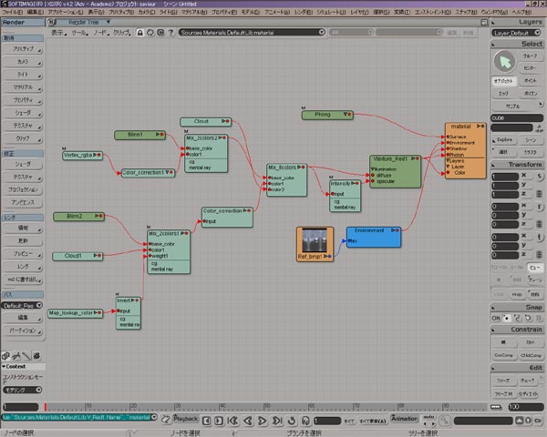The height and width of the screenshot is (437, 547).
Task: Step back one frame button
Action: 207,421
